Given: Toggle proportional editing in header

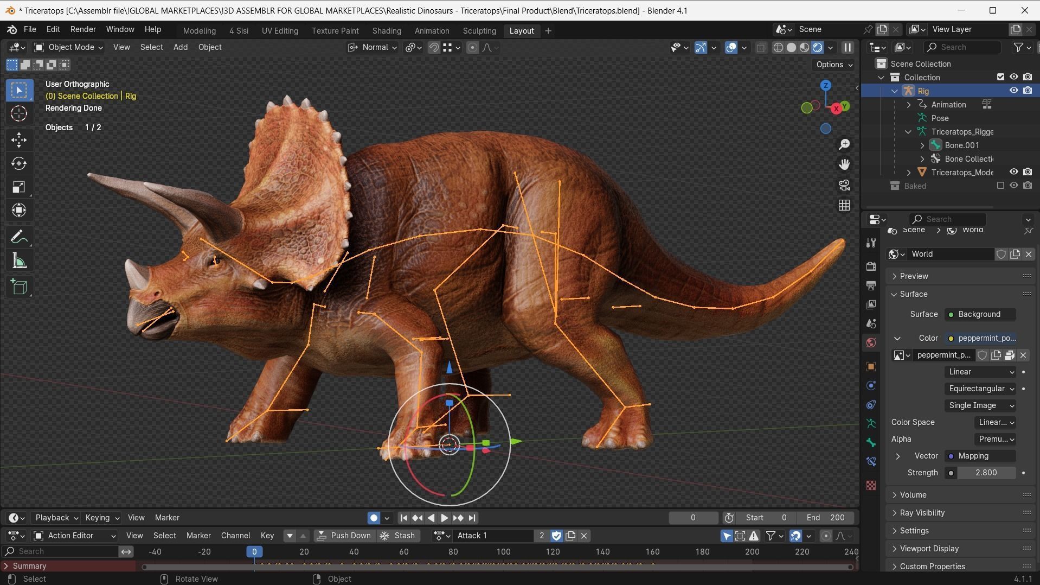Looking at the screenshot, I should (472, 48).
